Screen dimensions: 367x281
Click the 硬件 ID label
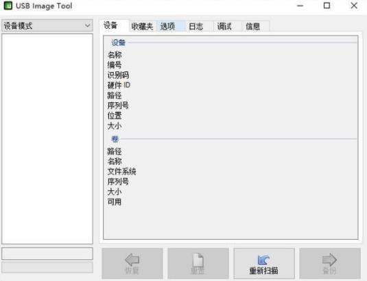(x=119, y=85)
